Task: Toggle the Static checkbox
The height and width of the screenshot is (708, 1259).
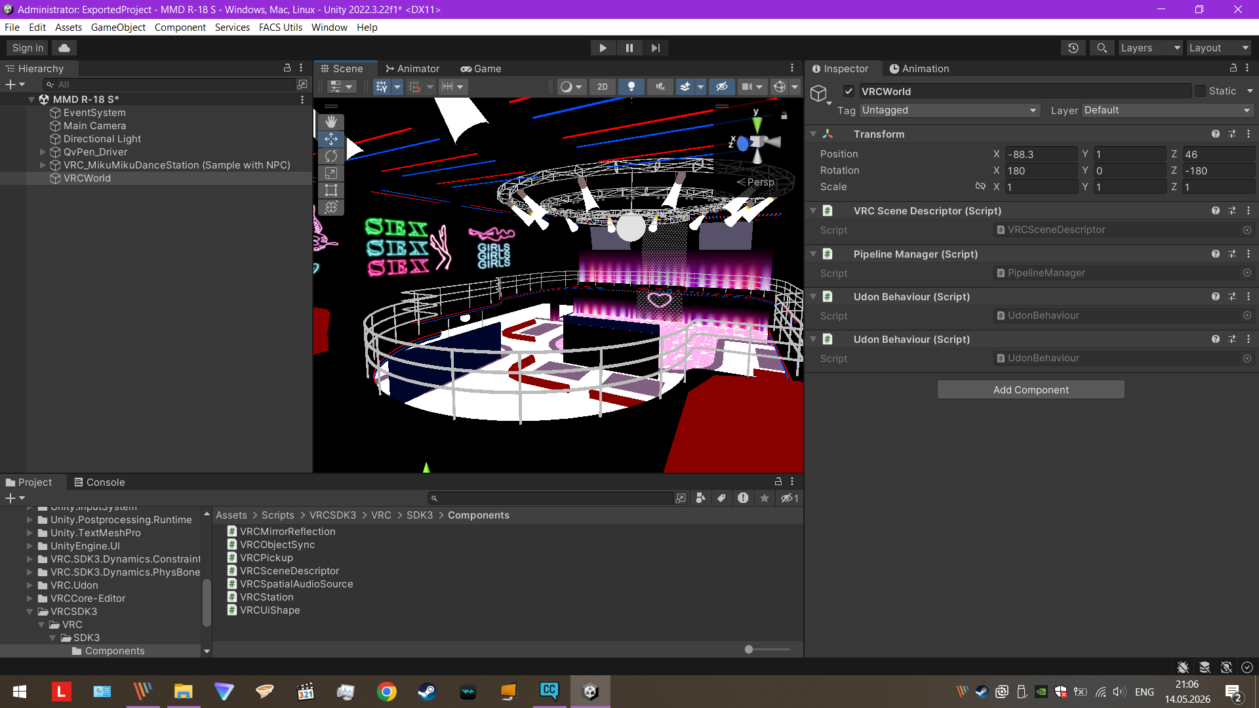Action: (1200, 91)
